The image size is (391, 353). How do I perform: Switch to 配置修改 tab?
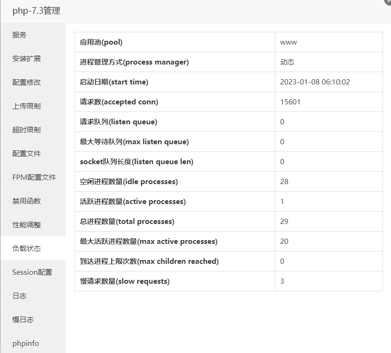tap(33, 82)
